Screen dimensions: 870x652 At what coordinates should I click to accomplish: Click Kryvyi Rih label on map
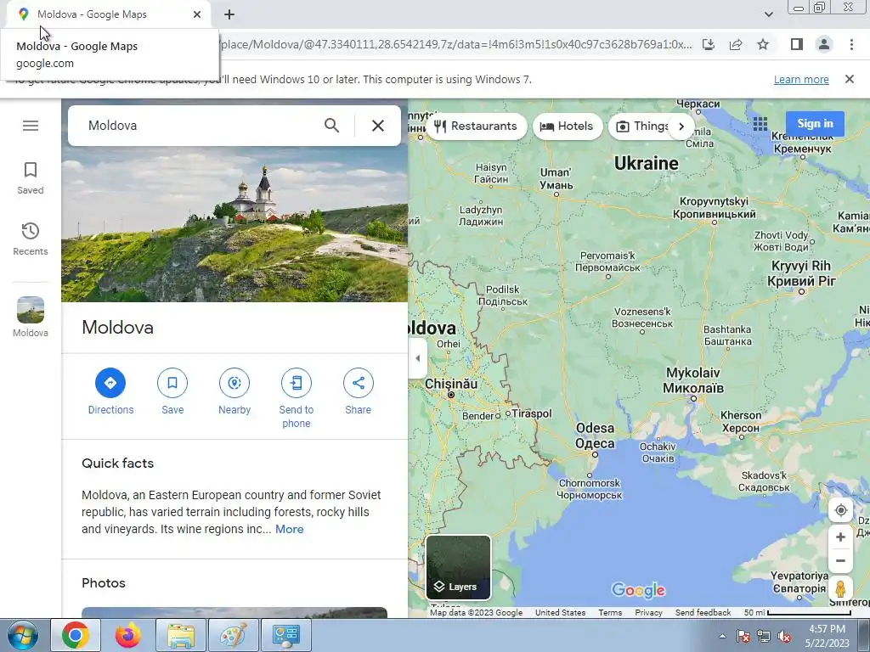pyautogui.click(x=801, y=273)
